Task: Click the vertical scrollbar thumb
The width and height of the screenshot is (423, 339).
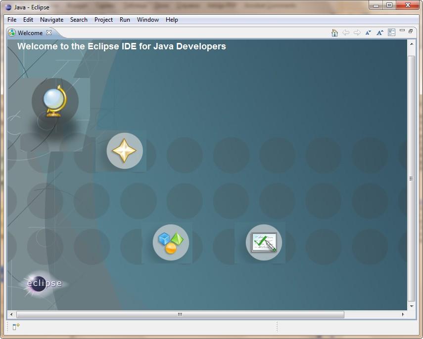Action: (412, 178)
